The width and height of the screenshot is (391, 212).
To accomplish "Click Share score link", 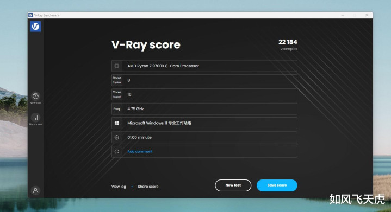I will [x=148, y=187].
